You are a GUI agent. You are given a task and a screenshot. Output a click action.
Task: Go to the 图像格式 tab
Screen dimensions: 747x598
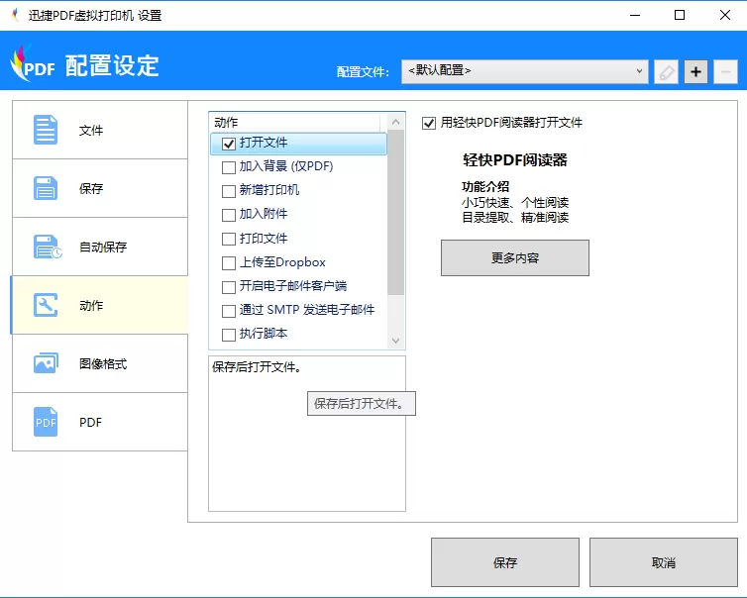[100, 363]
